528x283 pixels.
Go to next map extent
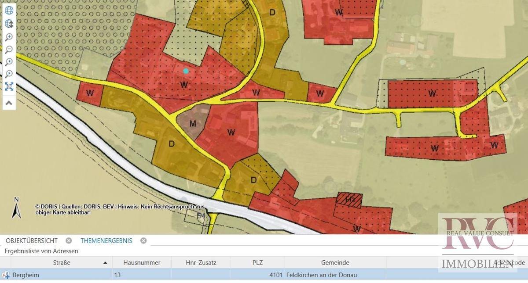pyautogui.click(x=9, y=74)
